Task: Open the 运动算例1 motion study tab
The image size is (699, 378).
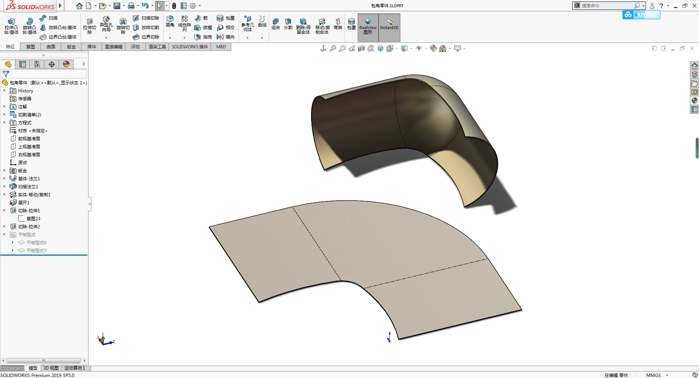Action: pos(75,368)
